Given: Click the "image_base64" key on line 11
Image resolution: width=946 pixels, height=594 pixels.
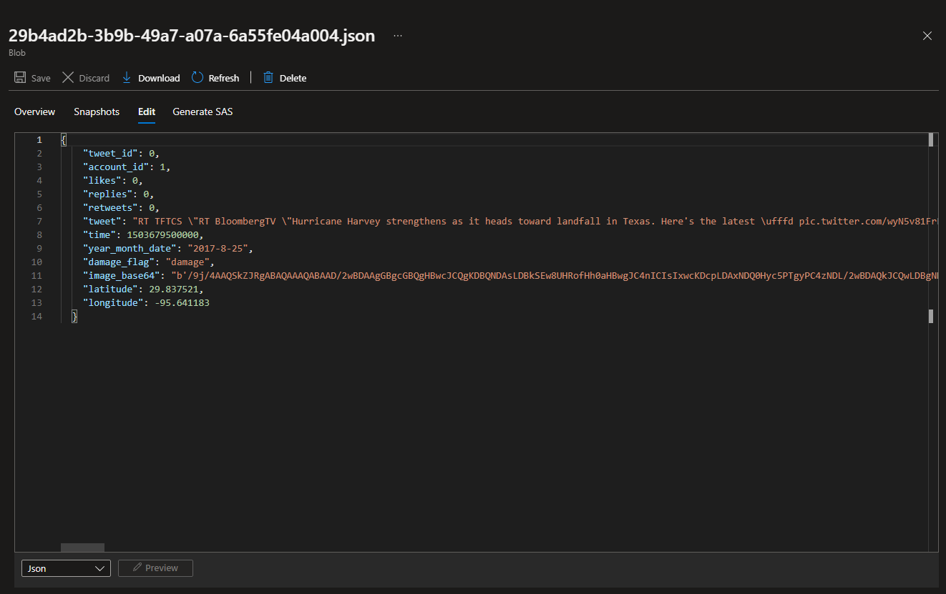Looking at the screenshot, I should pyautogui.click(x=122, y=275).
